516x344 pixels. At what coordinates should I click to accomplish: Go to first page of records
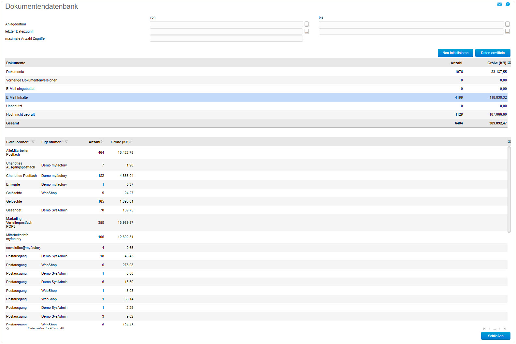pyautogui.click(x=484, y=329)
